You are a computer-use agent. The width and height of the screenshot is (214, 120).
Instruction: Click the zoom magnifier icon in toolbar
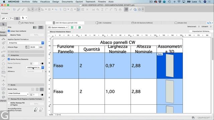click(98, 9)
